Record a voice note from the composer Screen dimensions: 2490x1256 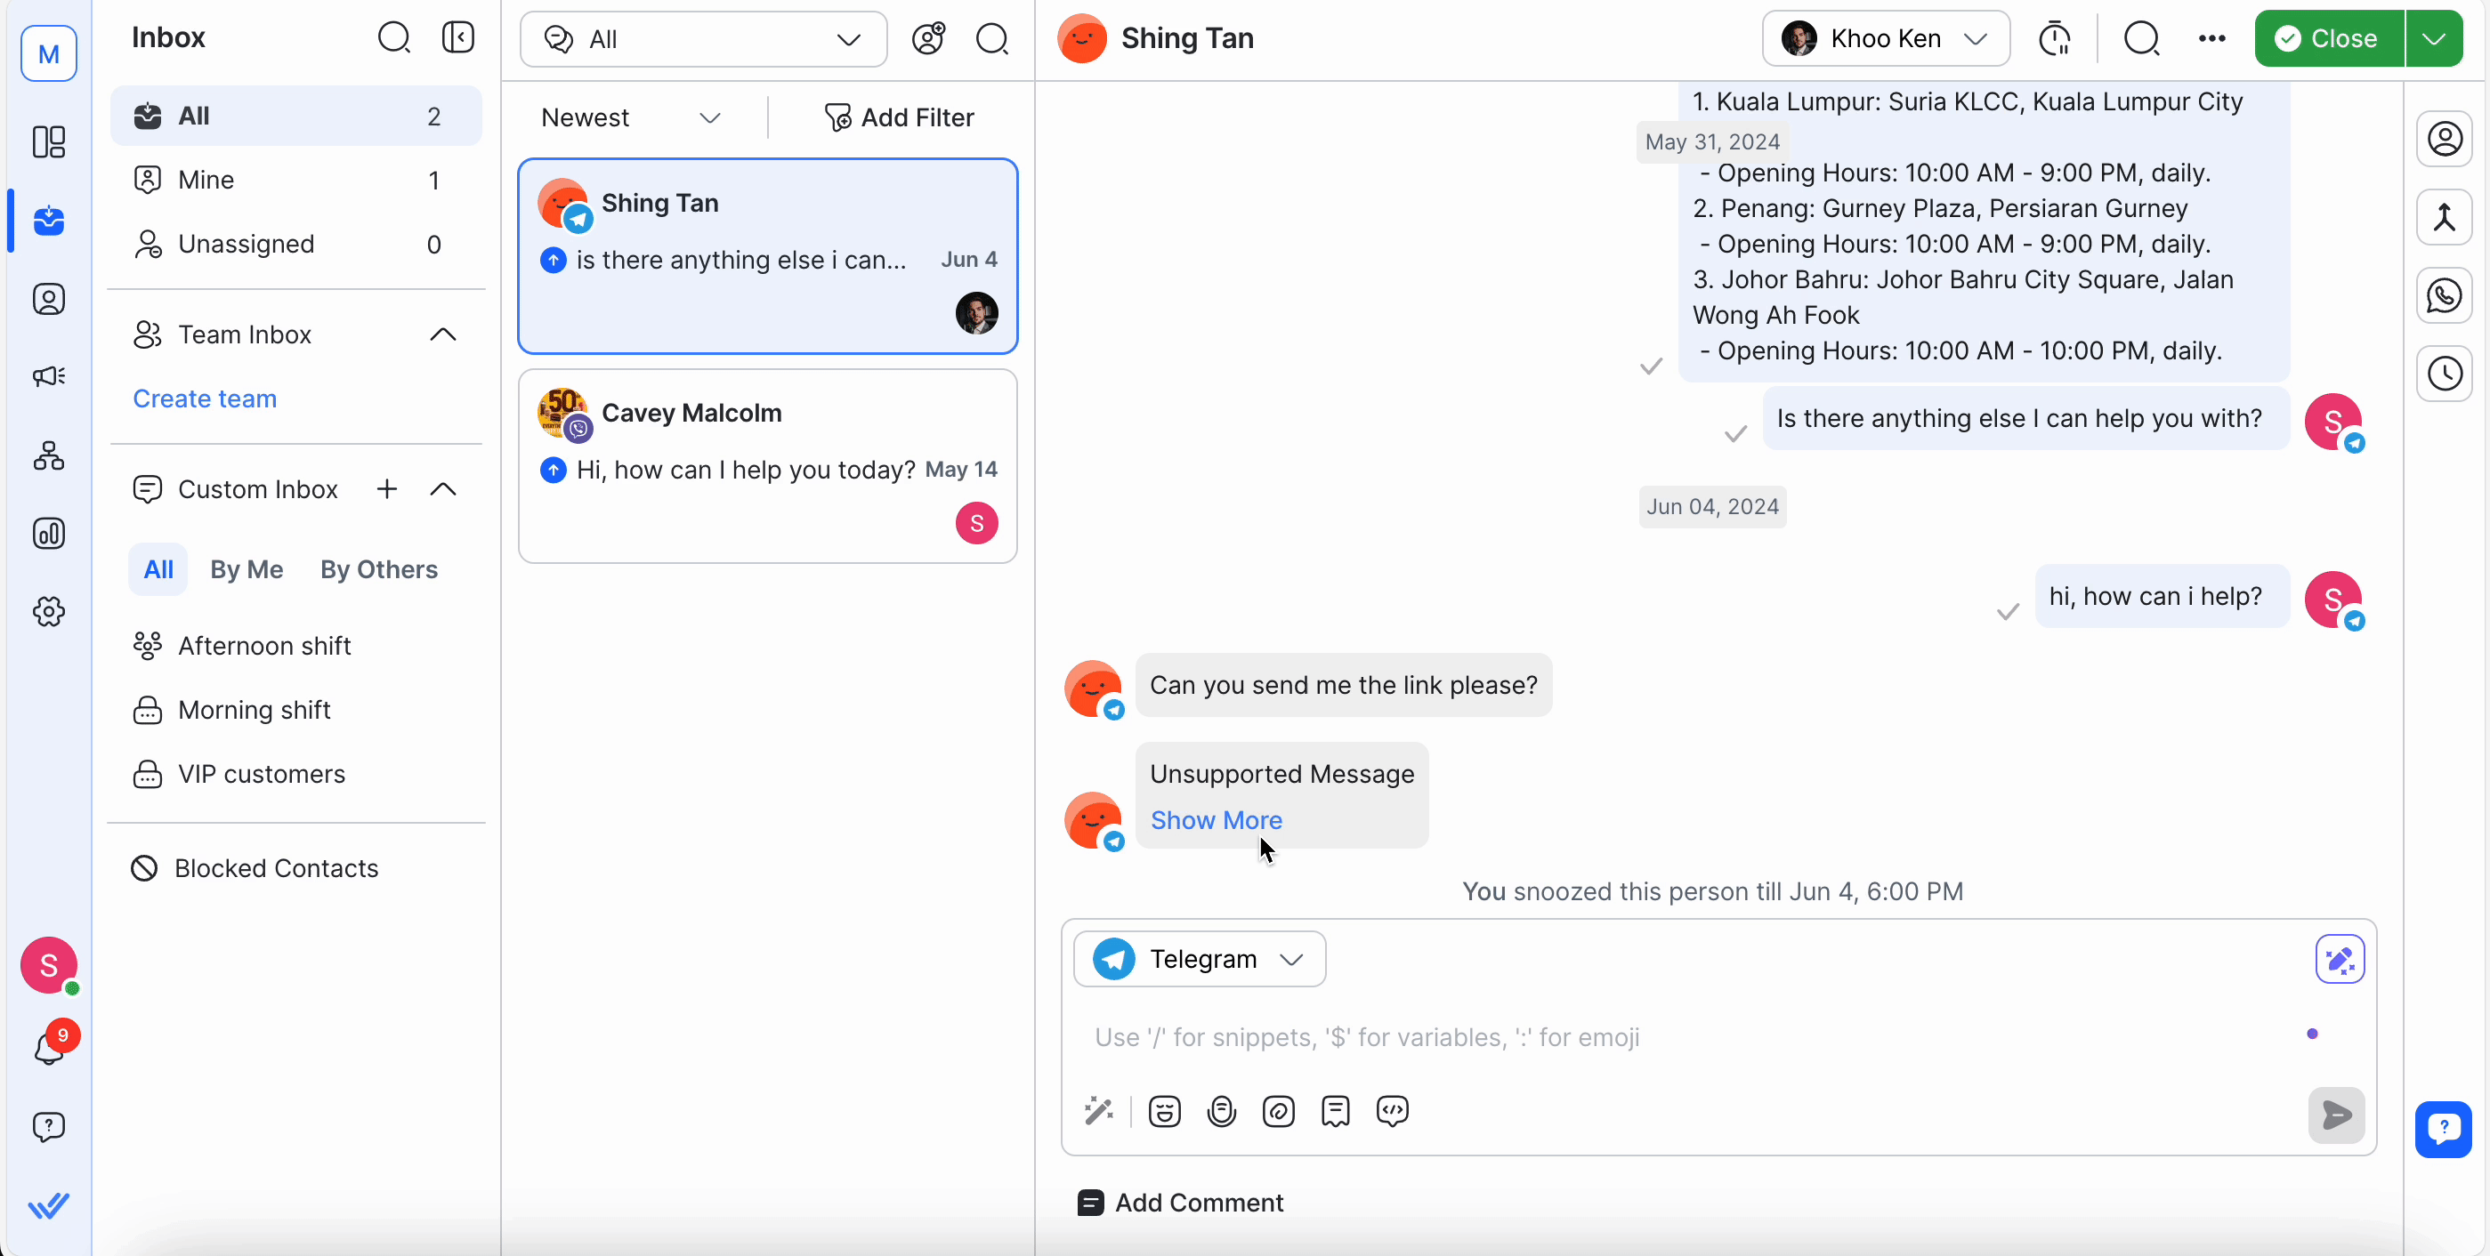(x=1222, y=1111)
